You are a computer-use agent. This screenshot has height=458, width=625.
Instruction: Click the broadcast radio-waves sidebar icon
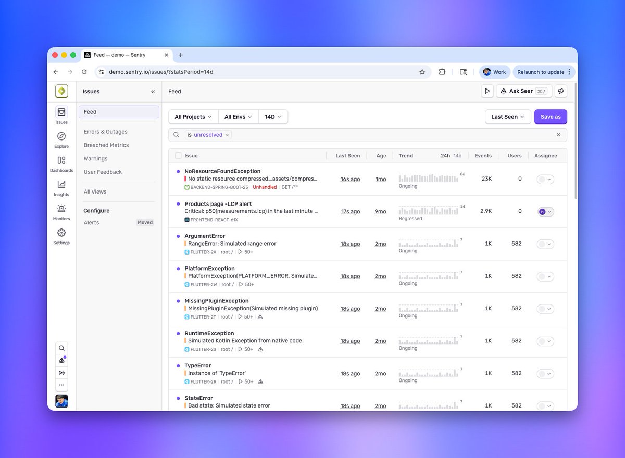click(61, 373)
